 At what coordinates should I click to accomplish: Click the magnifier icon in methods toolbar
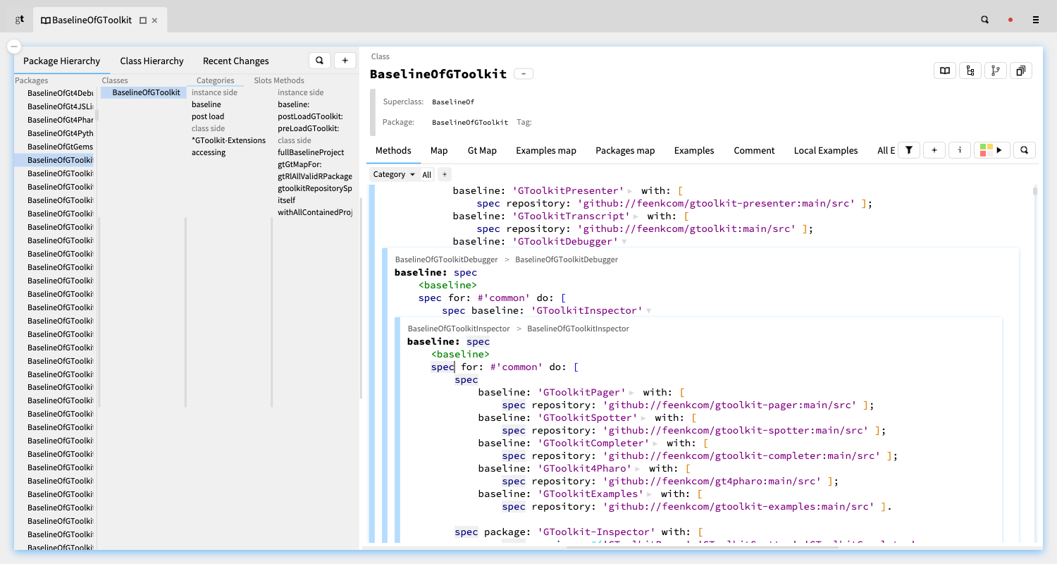pos(1025,150)
